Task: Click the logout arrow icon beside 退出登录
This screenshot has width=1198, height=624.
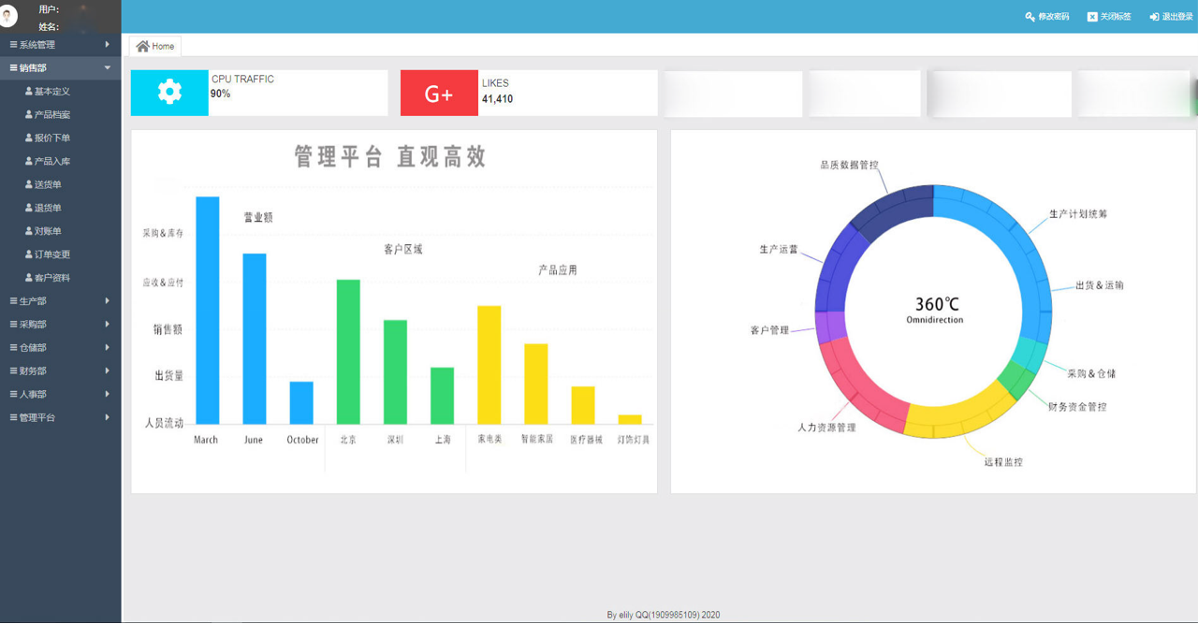Action: tap(1154, 17)
